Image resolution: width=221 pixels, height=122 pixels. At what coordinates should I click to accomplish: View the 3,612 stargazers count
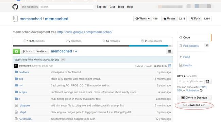182,19
